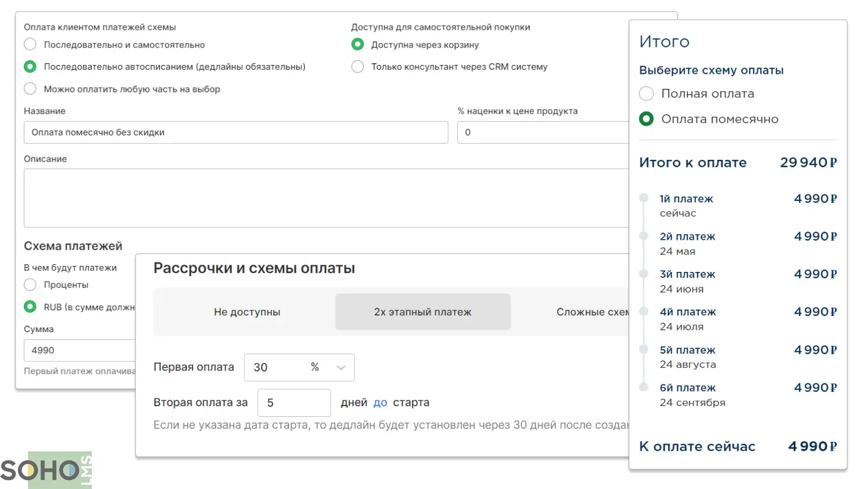Open the 'Первая оплата' unit dropdown chevron
This screenshot has height=489, width=867.
click(341, 367)
